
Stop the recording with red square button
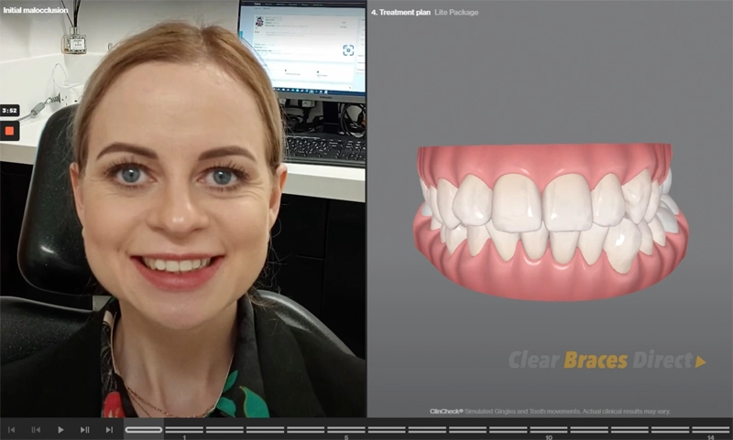pyautogui.click(x=9, y=131)
